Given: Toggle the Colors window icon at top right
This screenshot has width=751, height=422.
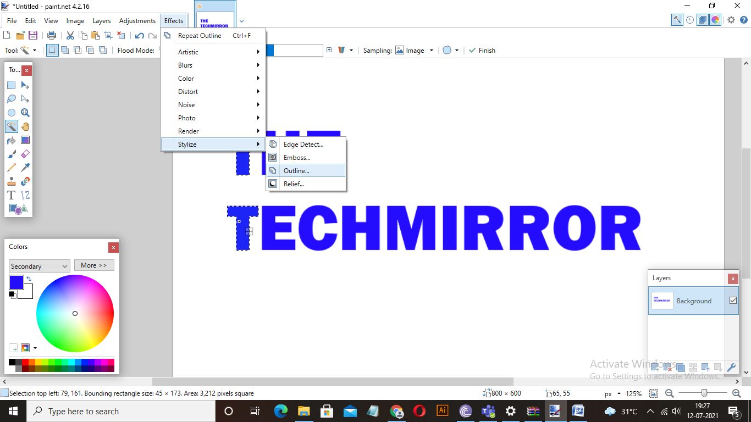Looking at the screenshot, I should pyautogui.click(x=715, y=20).
